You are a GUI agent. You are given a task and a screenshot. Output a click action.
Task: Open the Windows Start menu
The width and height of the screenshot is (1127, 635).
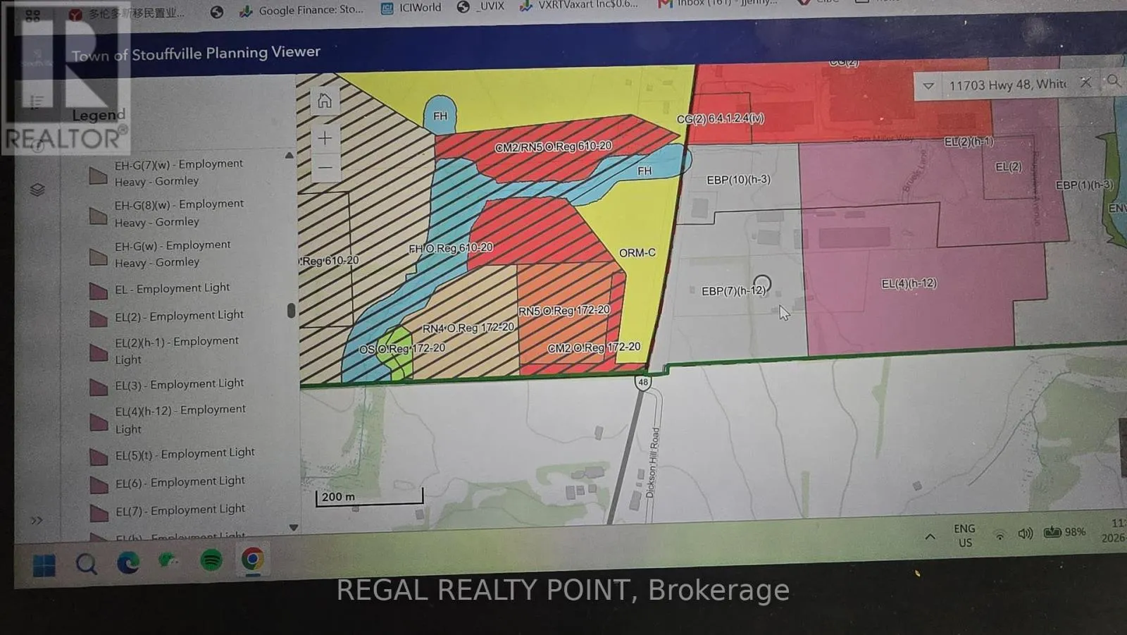point(44,565)
